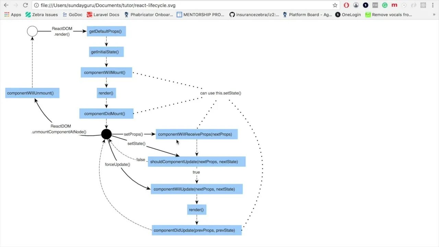Click the 'forceUpdate()' arrow label
Viewport: 439px width, 247px height.
[x=118, y=164]
